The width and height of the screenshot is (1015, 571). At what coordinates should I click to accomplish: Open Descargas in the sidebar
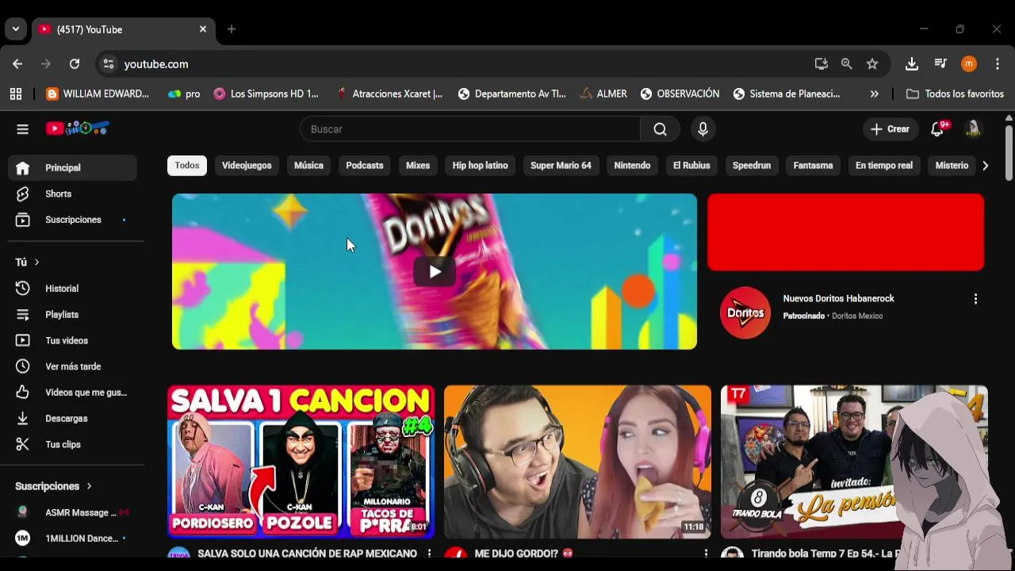[x=72, y=419]
